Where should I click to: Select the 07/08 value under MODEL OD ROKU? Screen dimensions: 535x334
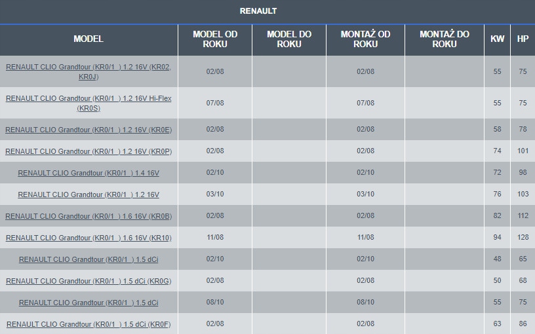coord(215,103)
